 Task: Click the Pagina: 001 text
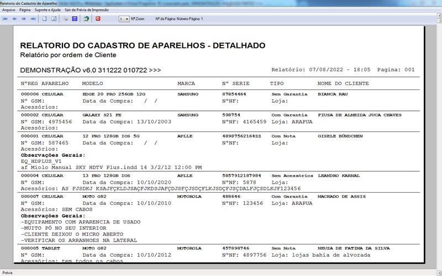coord(396,70)
